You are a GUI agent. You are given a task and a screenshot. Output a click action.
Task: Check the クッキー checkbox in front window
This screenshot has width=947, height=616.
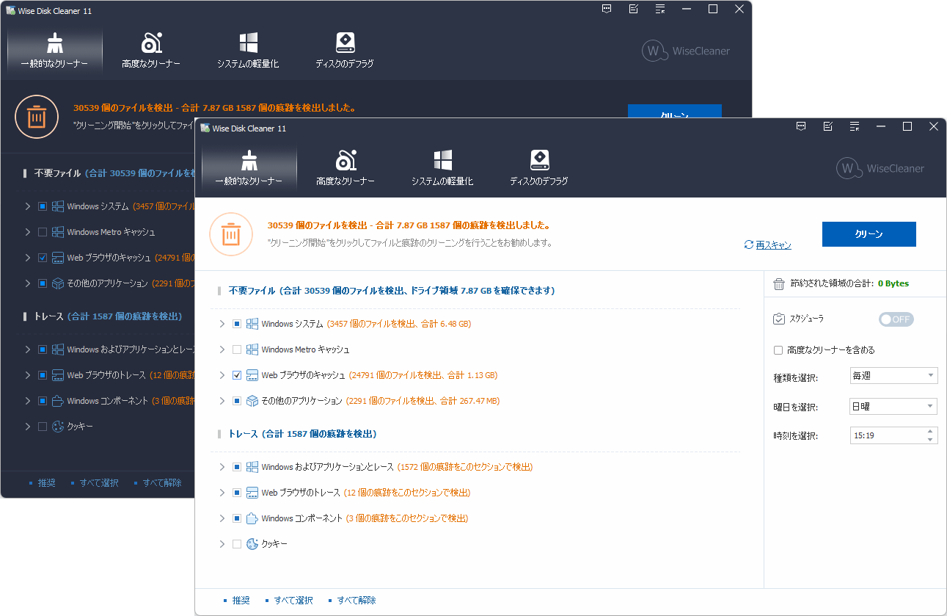coord(237,544)
